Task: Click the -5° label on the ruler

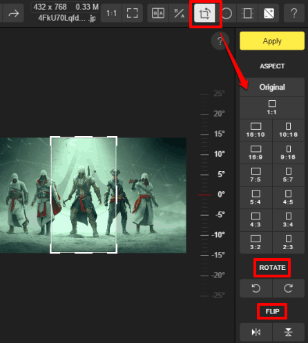Action: (x=220, y=215)
